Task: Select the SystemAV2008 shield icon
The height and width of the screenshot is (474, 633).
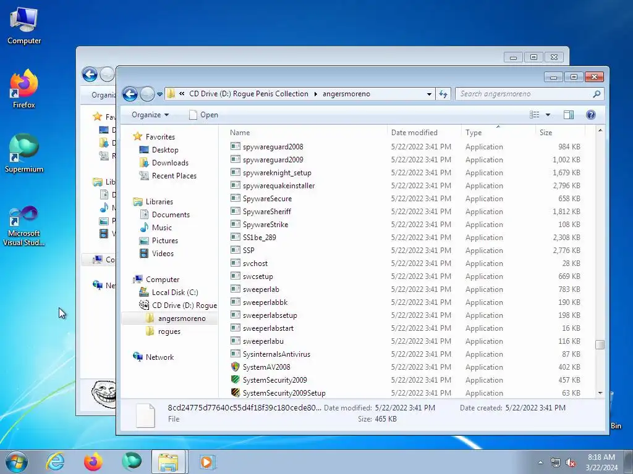Action: coord(236,367)
